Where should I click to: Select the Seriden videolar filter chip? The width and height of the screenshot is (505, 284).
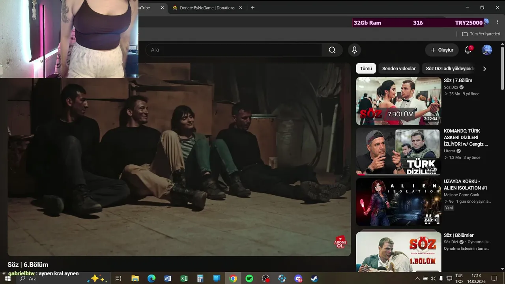point(399,69)
